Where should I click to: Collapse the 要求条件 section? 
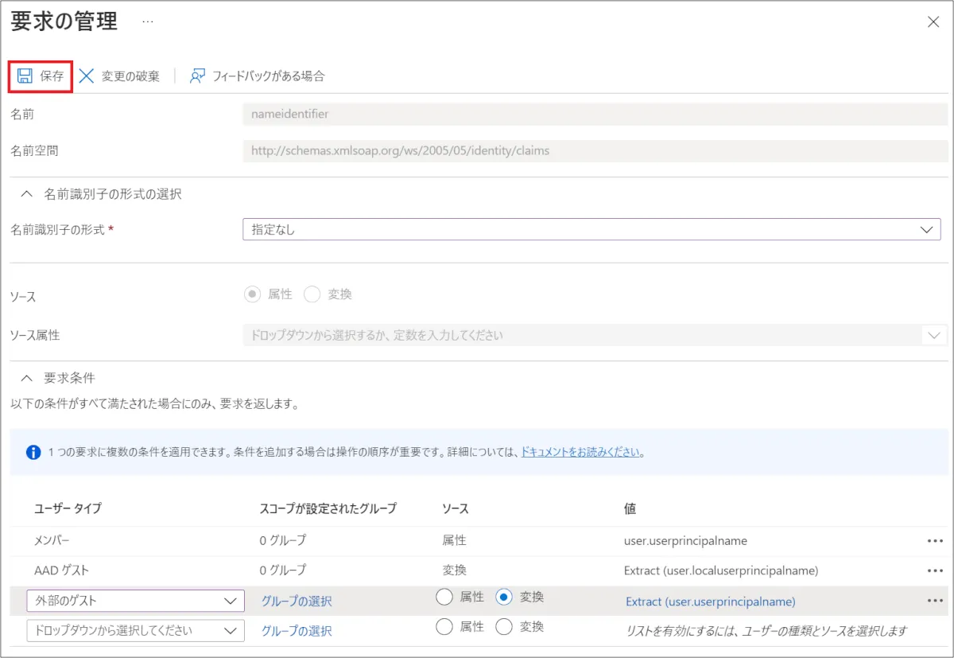tap(27, 378)
